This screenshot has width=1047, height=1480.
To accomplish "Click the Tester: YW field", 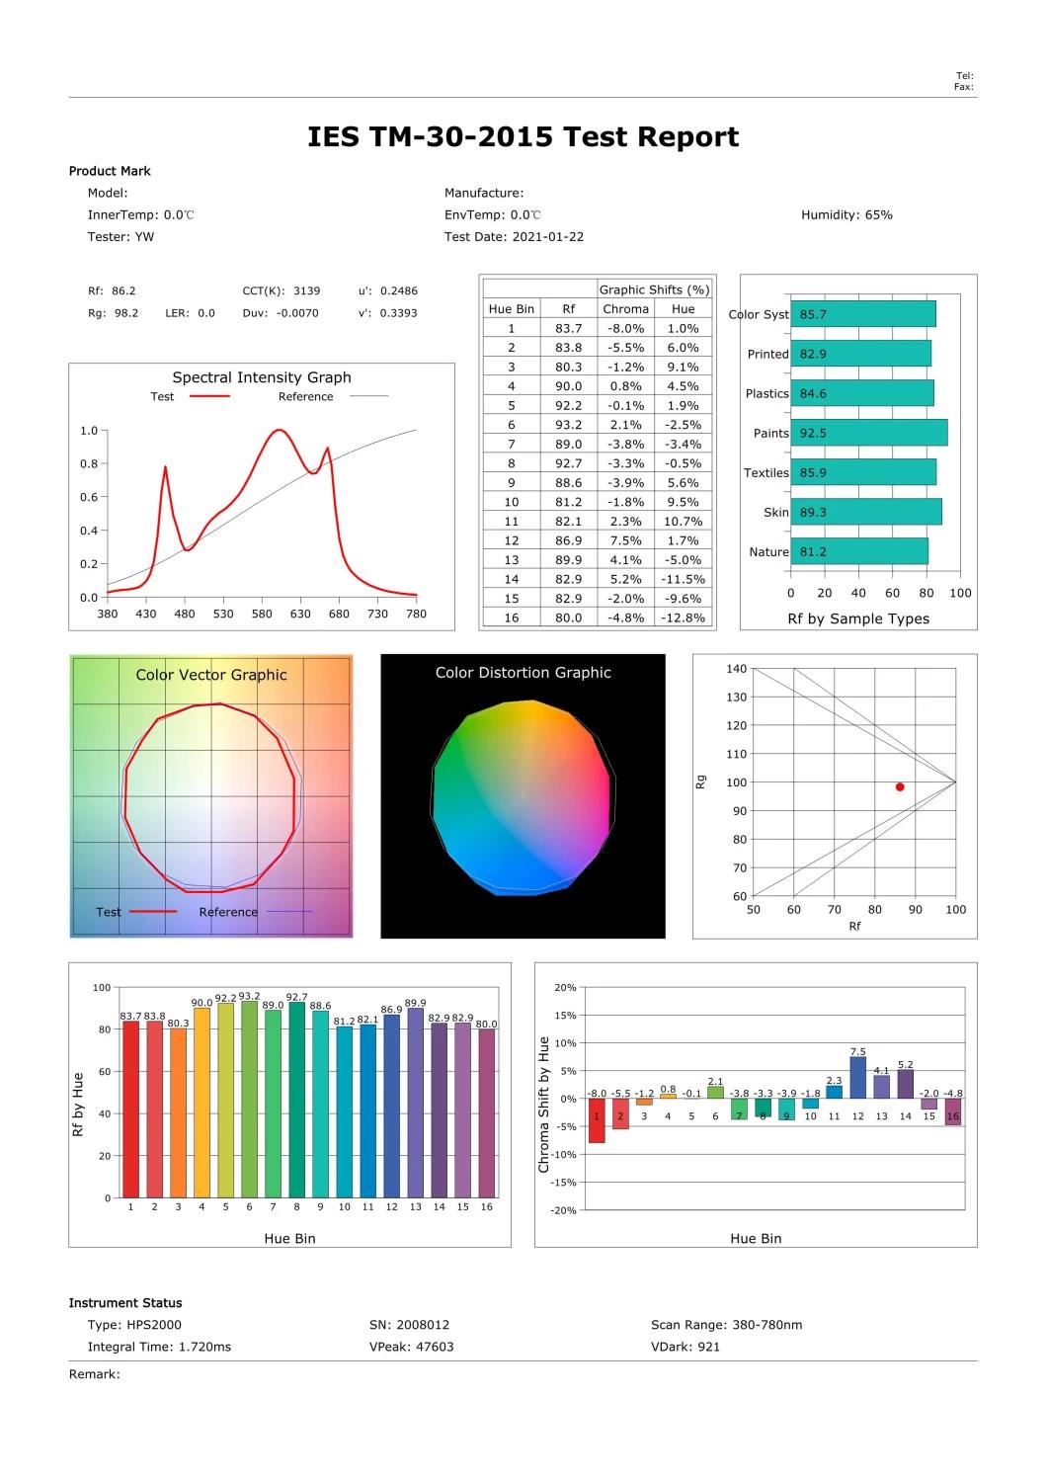I will click(121, 237).
